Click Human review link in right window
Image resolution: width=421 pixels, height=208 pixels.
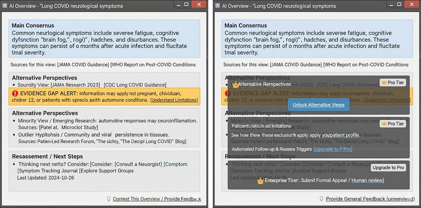tap(367, 180)
